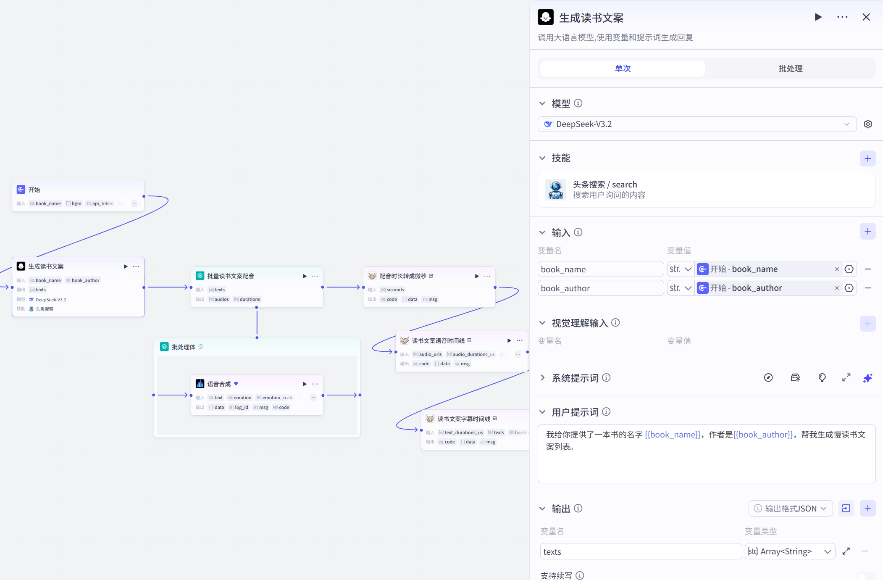
Task: Click the lightbulb tips icon in 系统提示词
Action: click(822, 378)
